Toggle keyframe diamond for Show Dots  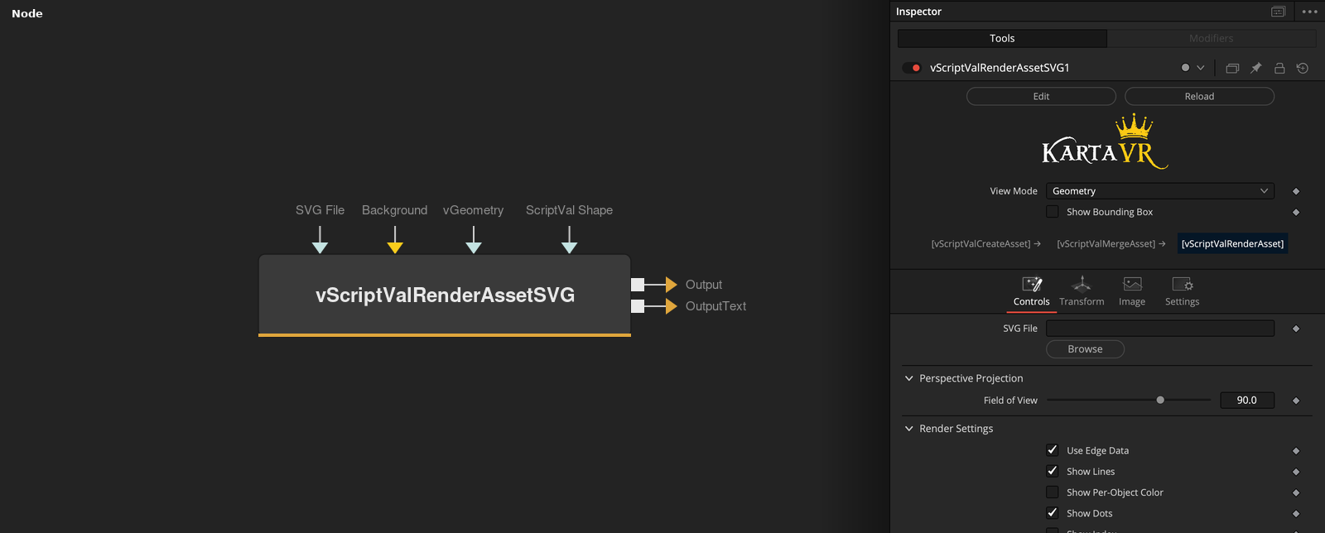click(1296, 514)
